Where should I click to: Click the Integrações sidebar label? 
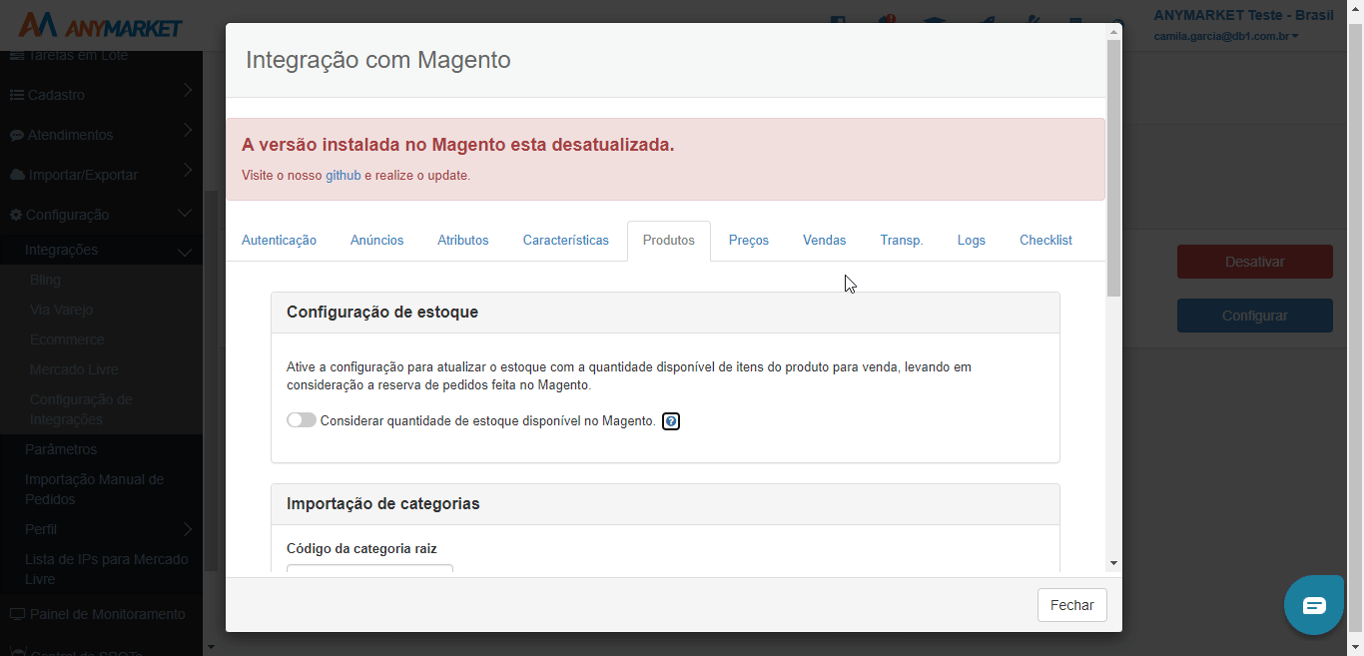[x=62, y=250]
